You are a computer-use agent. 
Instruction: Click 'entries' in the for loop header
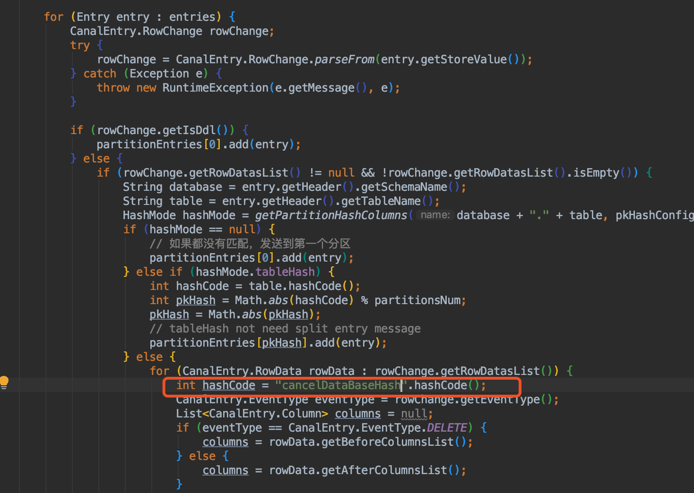click(192, 17)
